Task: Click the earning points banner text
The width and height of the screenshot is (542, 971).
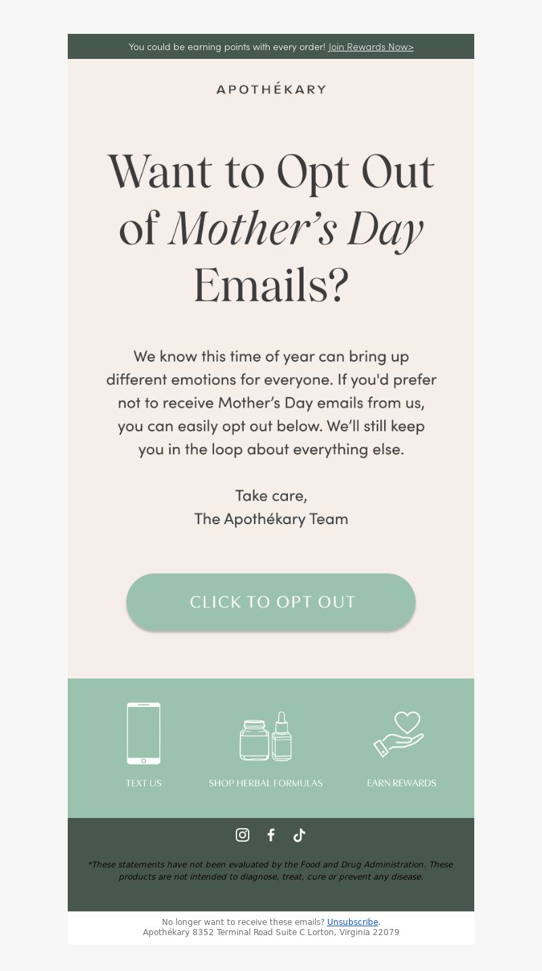Action: coord(227,47)
